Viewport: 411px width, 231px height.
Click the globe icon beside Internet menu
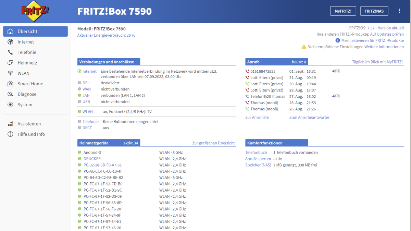click(10, 42)
